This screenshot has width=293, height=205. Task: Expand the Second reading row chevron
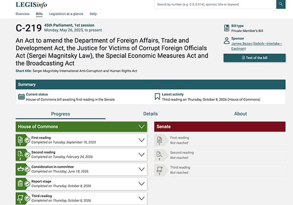click(142, 154)
